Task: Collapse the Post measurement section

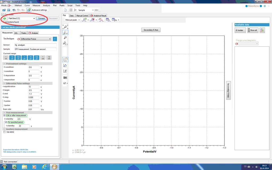Action: (x=4, y=113)
